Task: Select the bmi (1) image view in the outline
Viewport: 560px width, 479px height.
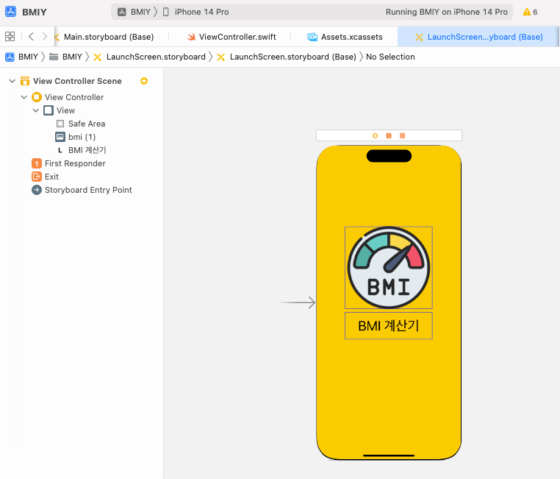Action: (82, 137)
